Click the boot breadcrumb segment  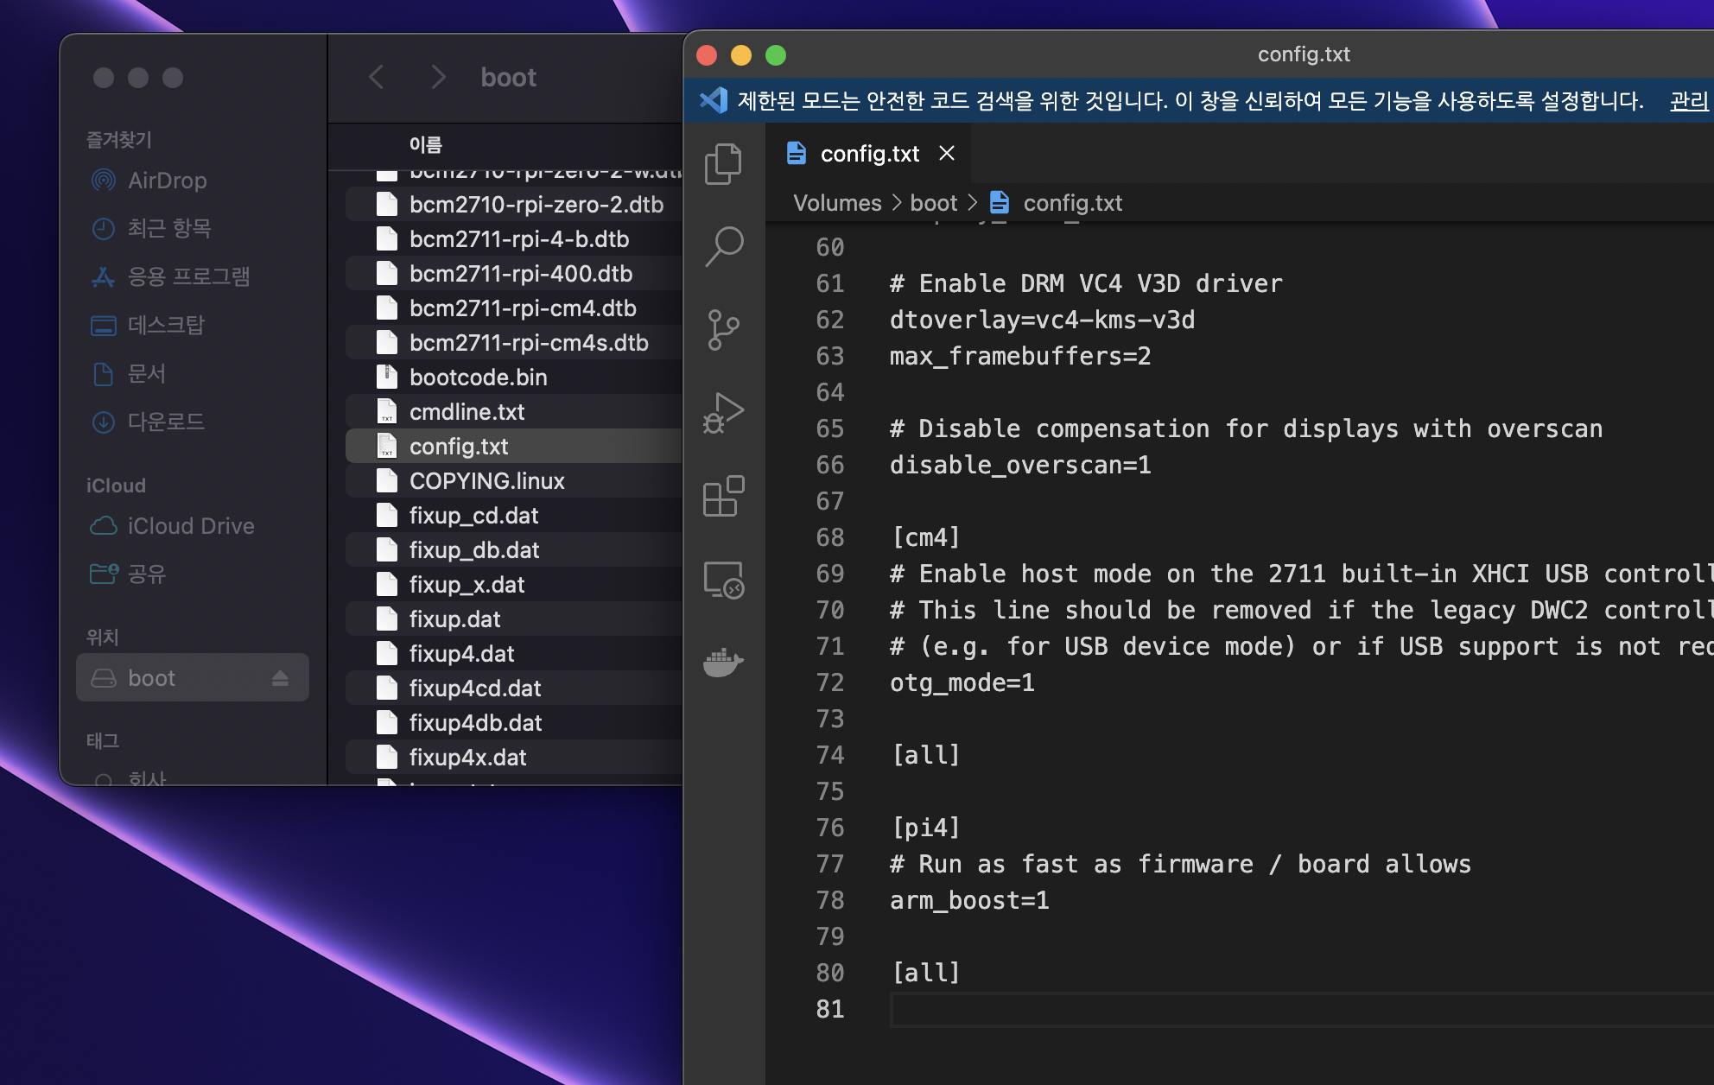[x=933, y=203]
